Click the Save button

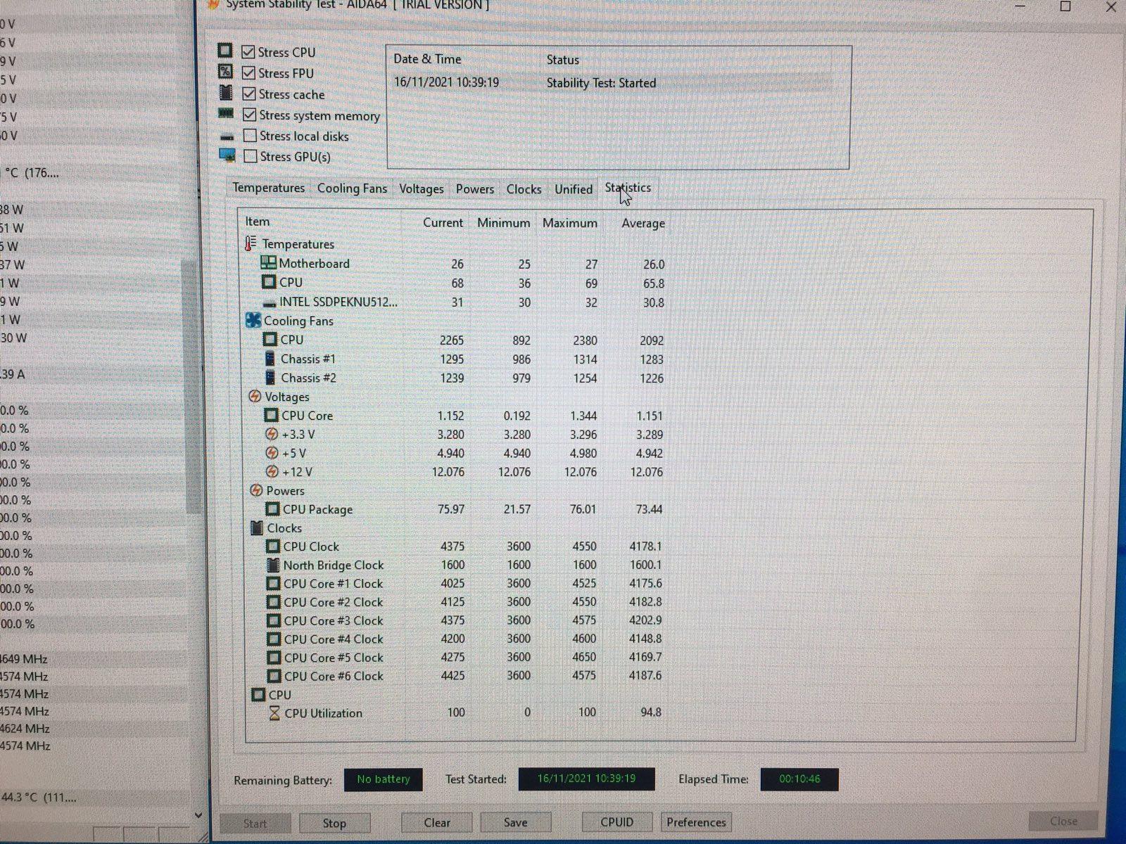[515, 822]
